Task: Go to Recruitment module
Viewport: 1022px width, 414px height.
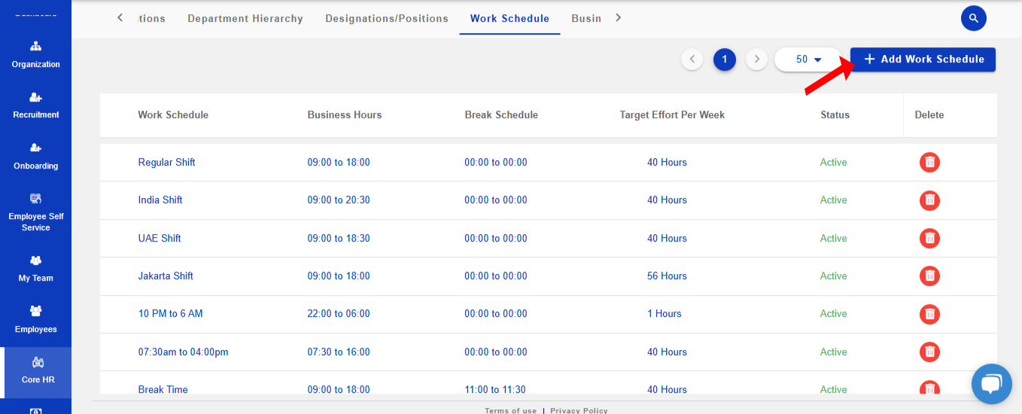Action: (35, 105)
